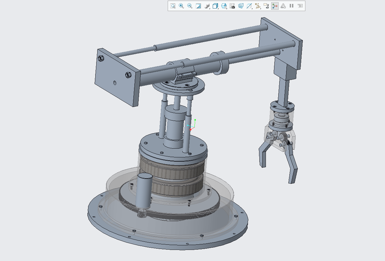Click the greyed triangle play simulation icon
The height and width of the screenshot is (261, 385).
[x=283, y=6]
